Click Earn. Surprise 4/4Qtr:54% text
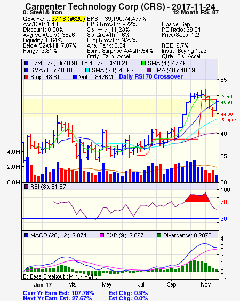 [120, 51]
